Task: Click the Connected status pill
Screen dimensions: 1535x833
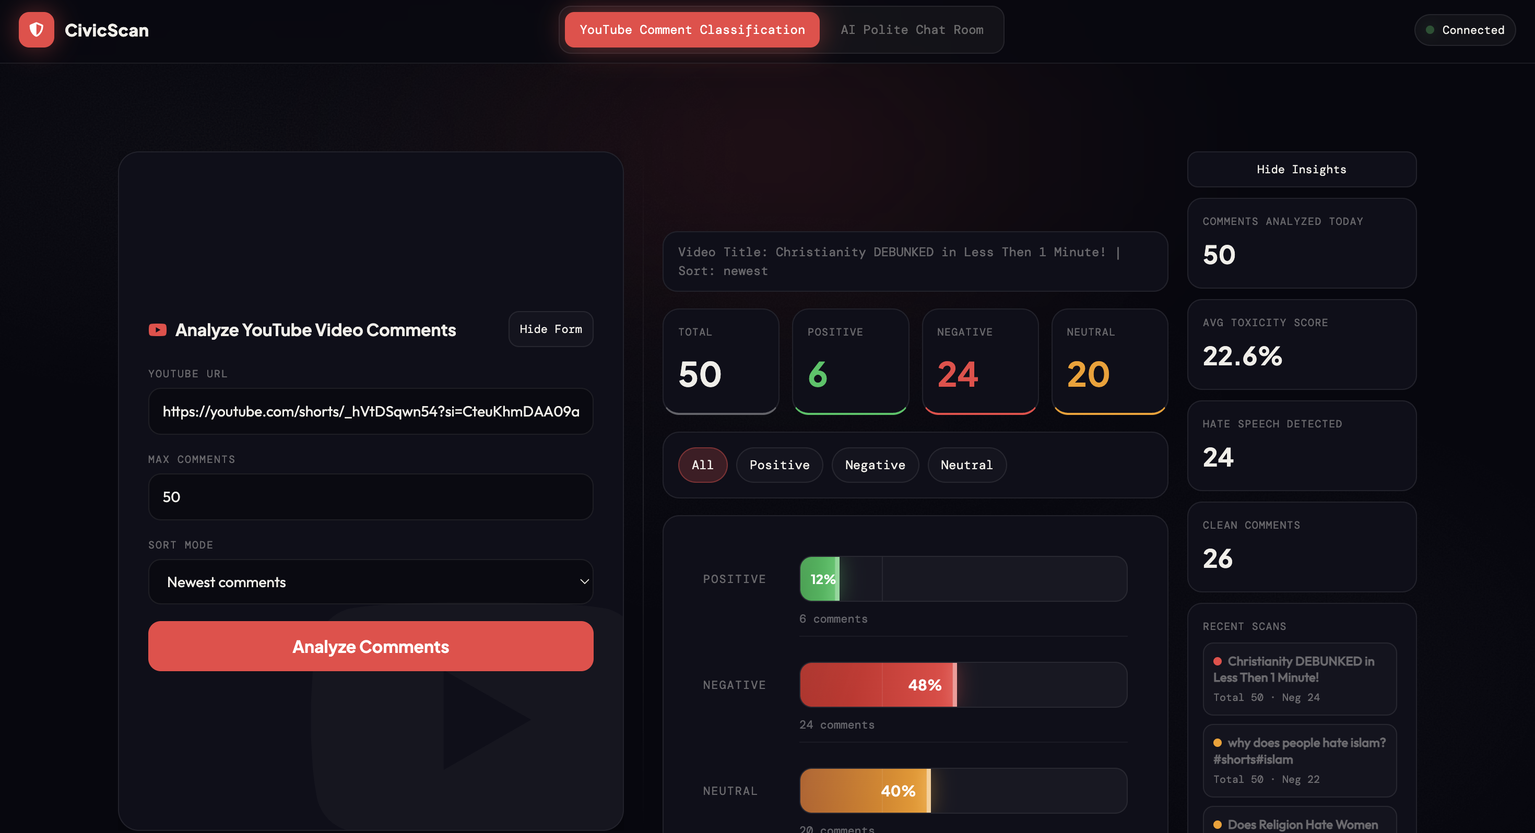Action: (x=1465, y=30)
